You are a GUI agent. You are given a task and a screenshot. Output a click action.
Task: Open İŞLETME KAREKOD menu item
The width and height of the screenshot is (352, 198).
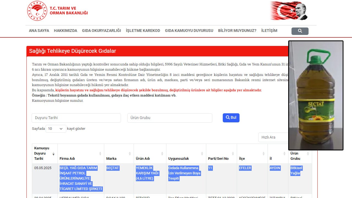point(143,31)
